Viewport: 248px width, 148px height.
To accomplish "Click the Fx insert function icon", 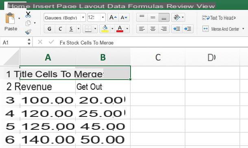I will click(x=63, y=43).
